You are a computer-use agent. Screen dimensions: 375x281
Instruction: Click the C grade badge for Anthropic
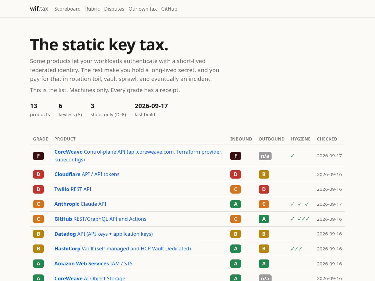click(38, 204)
